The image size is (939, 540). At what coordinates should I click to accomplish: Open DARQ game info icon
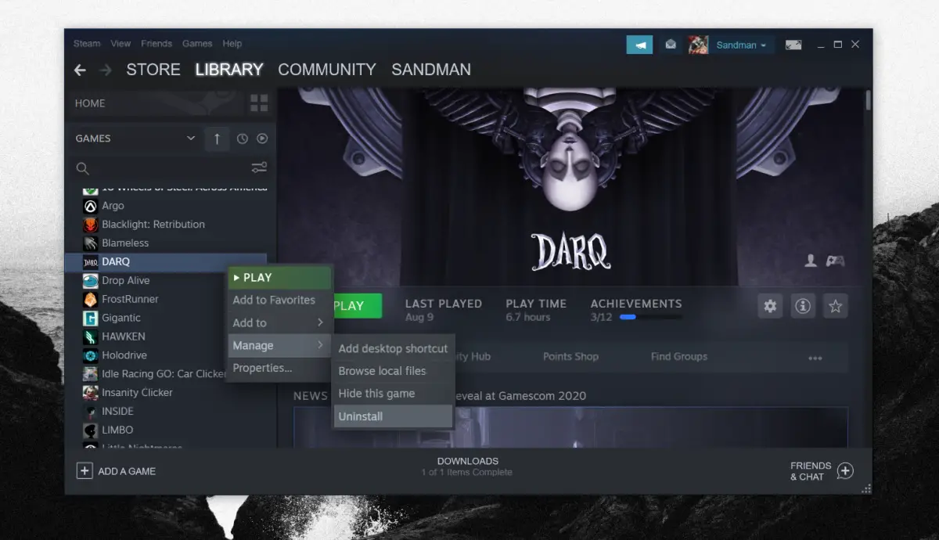point(802,306)
